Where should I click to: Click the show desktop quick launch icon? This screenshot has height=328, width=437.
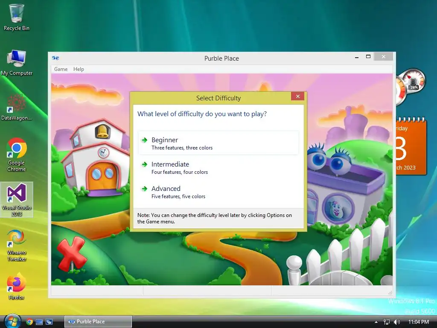39,322
